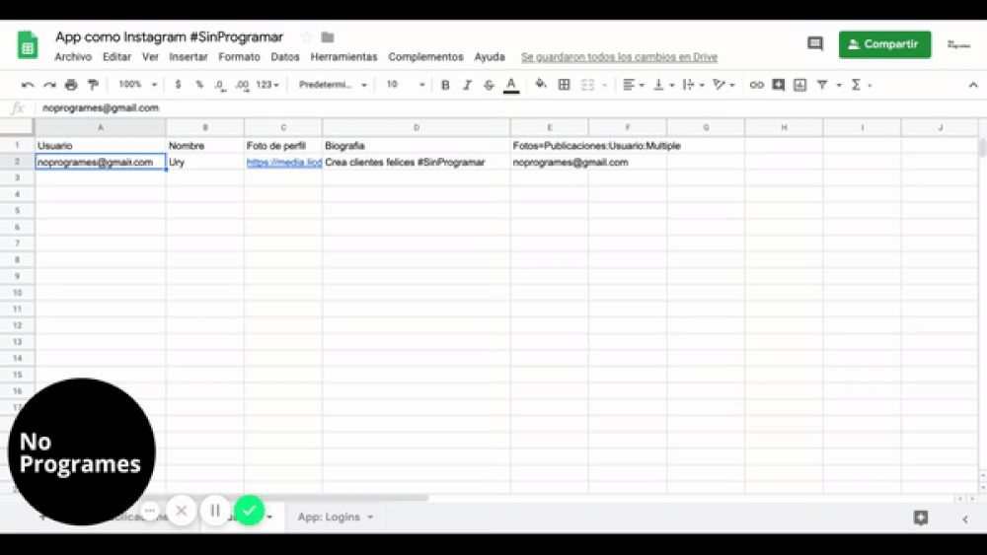
Task: Open the Datos menu
Action: point(285,57)
